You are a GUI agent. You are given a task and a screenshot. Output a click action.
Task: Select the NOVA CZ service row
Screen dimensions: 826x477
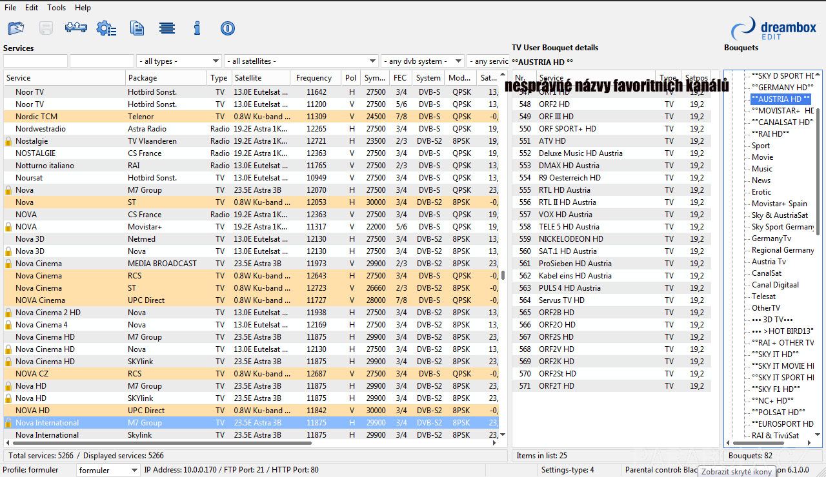click(x=251, y=374)
